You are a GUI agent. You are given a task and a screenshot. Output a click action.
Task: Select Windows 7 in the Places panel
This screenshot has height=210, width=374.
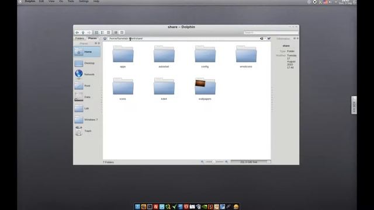point(87,120)
